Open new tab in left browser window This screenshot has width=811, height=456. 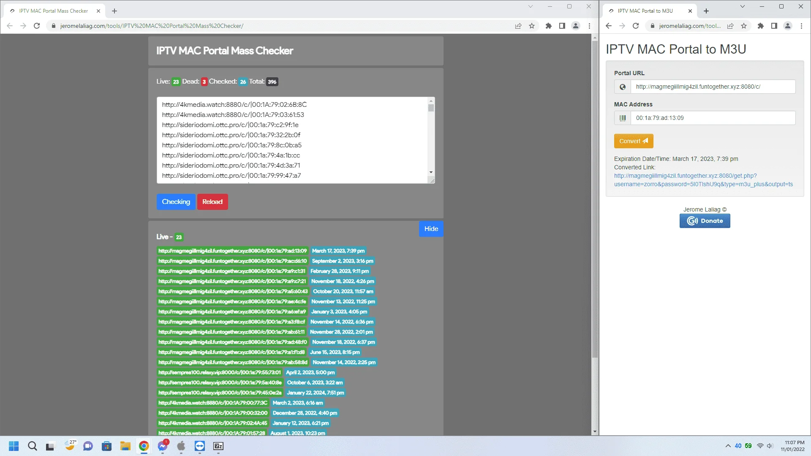click(114, 11)
